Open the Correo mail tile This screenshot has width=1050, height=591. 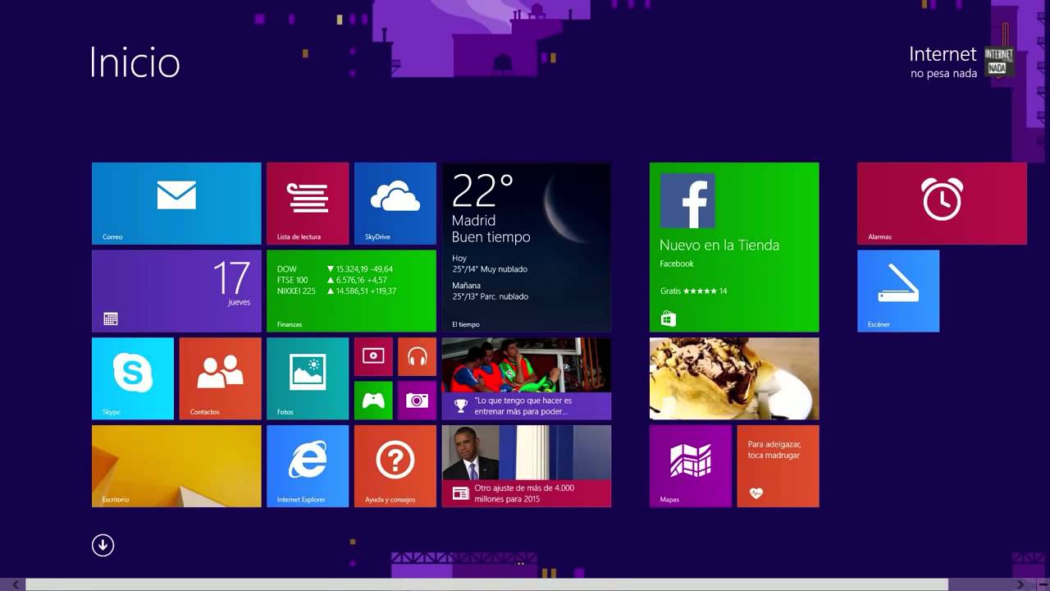tap(176, 204)
